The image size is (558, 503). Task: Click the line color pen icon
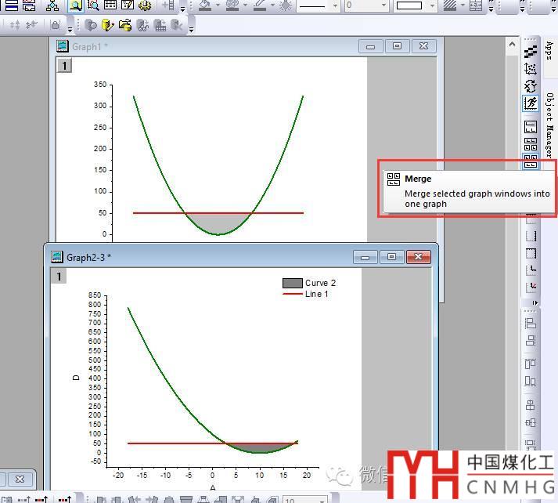tap(257, 5)
